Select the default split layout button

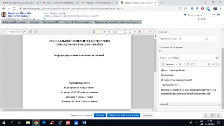click(212, 115)
